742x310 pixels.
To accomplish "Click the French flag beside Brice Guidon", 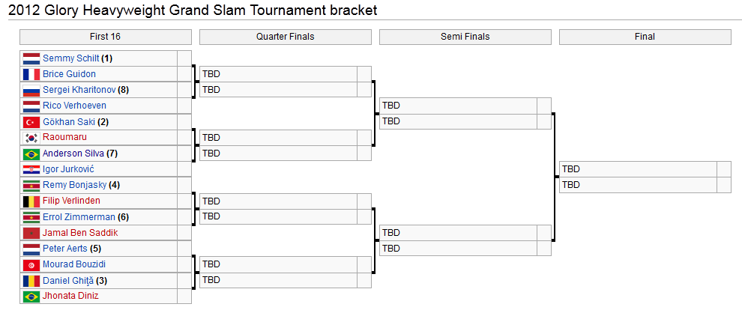I will [x=31, y=74].
